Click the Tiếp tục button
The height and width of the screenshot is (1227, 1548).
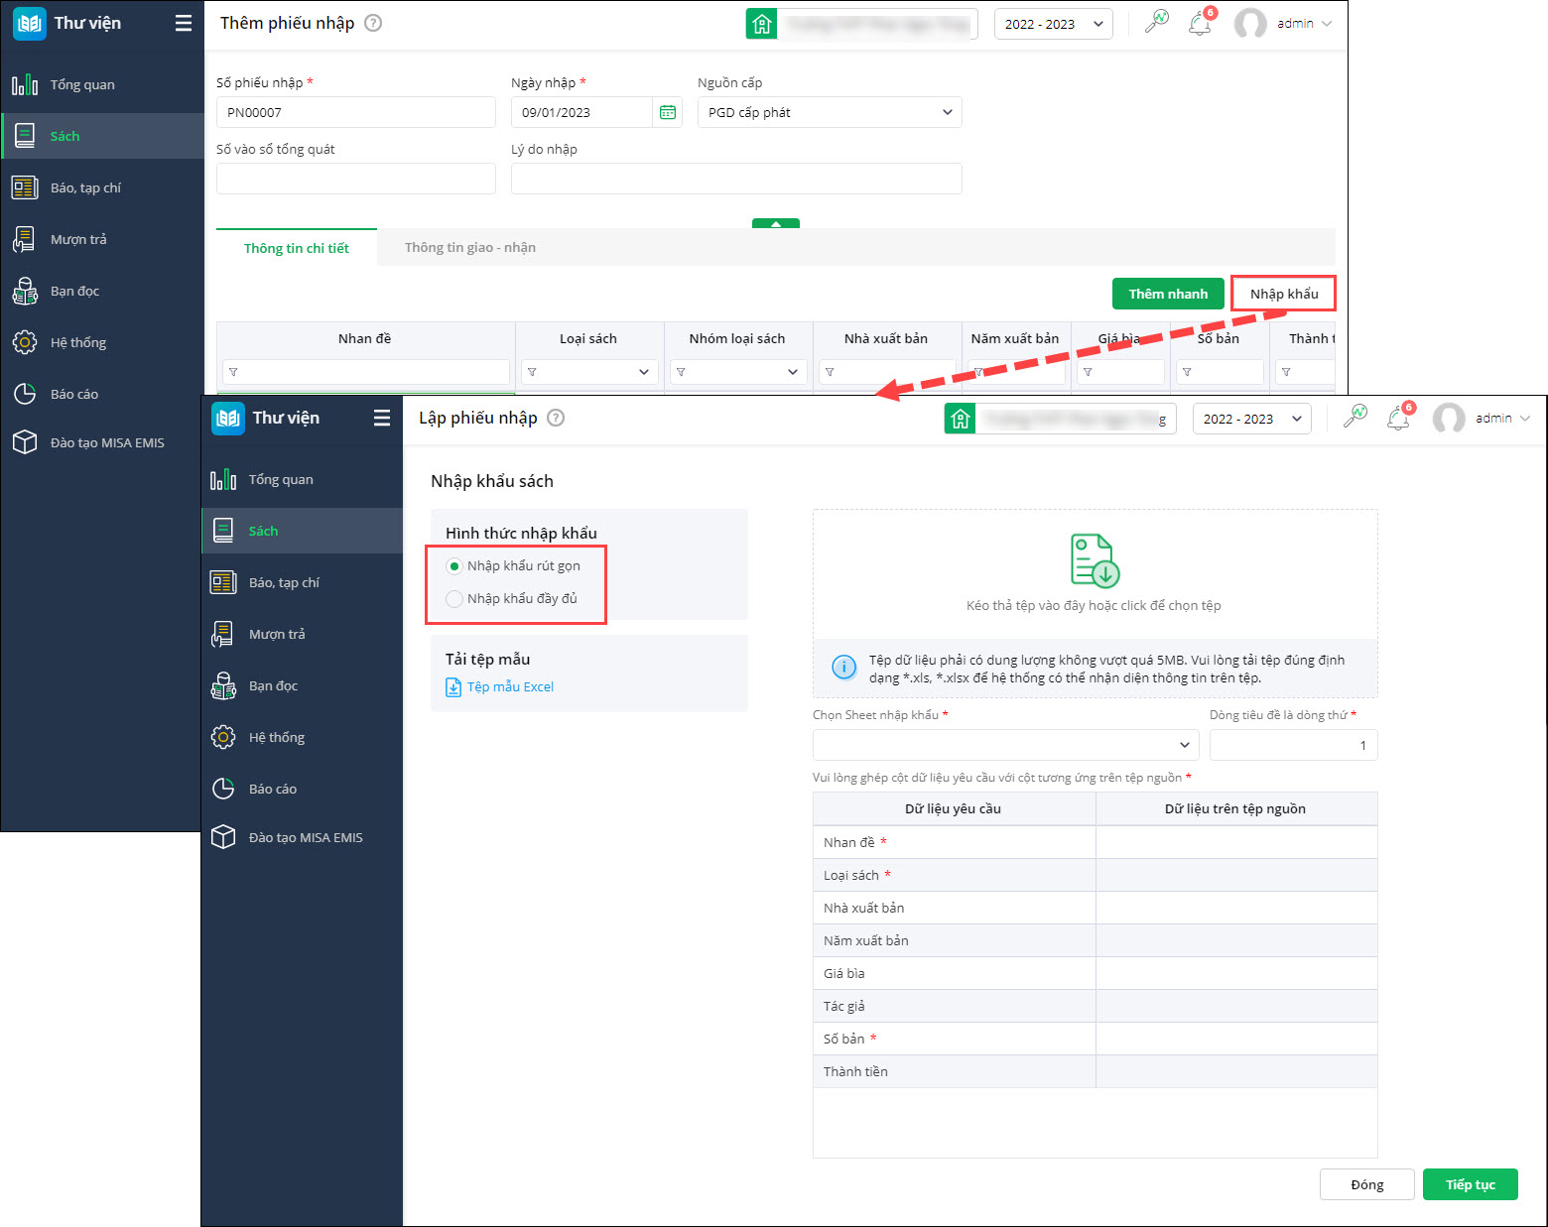[1471, 1184]
